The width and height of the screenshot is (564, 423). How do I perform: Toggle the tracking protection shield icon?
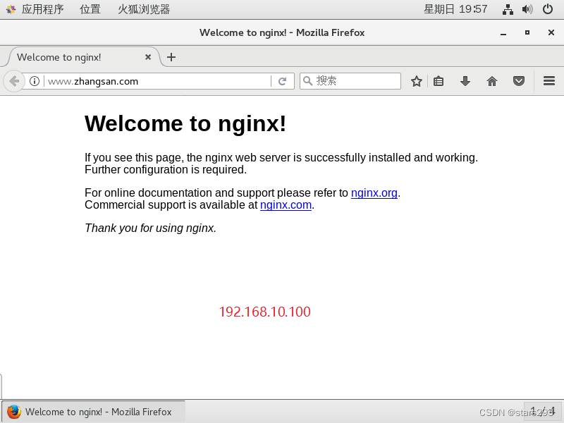pyautogui.click(x=519, y=80)
